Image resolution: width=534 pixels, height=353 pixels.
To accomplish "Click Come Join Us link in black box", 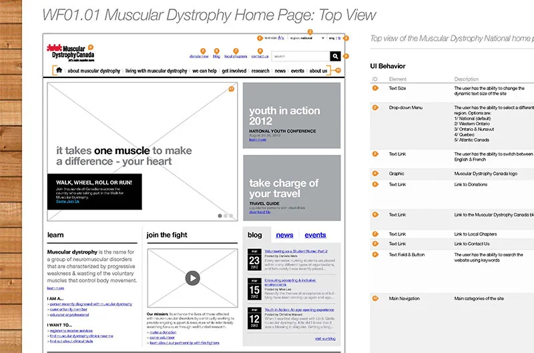I will coord(67,202).
